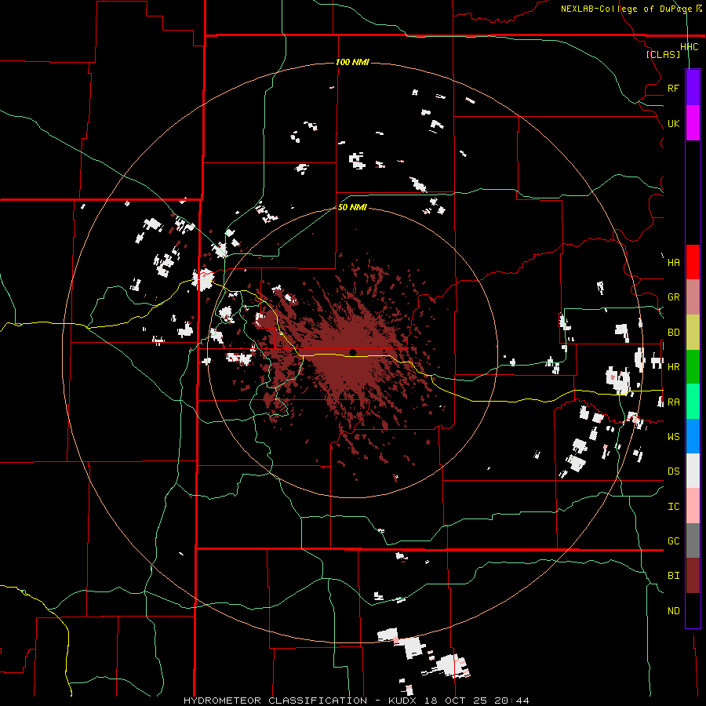Click the KUDX radar site identifier
The image size is (706, 706).
(403, 701)
